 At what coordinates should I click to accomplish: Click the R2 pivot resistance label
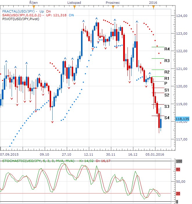[x=167, y=72]
